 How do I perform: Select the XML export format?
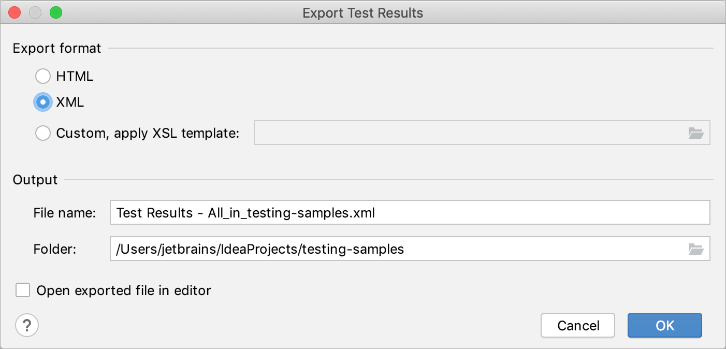[x=43, y=102]
